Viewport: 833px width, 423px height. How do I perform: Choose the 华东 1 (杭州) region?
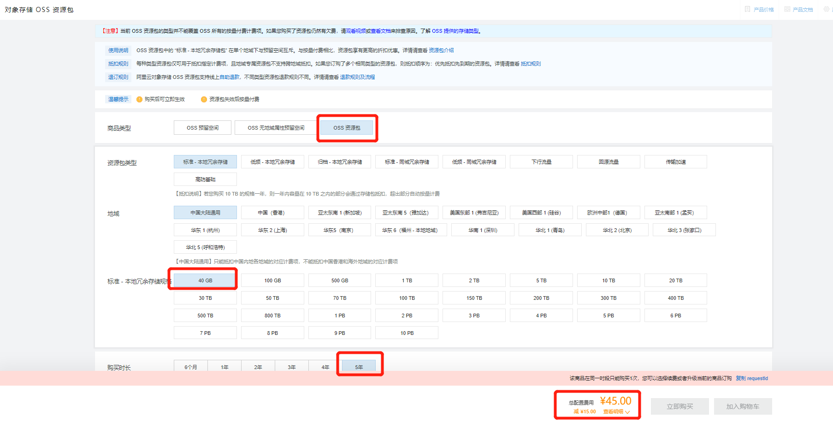[205, 230]
